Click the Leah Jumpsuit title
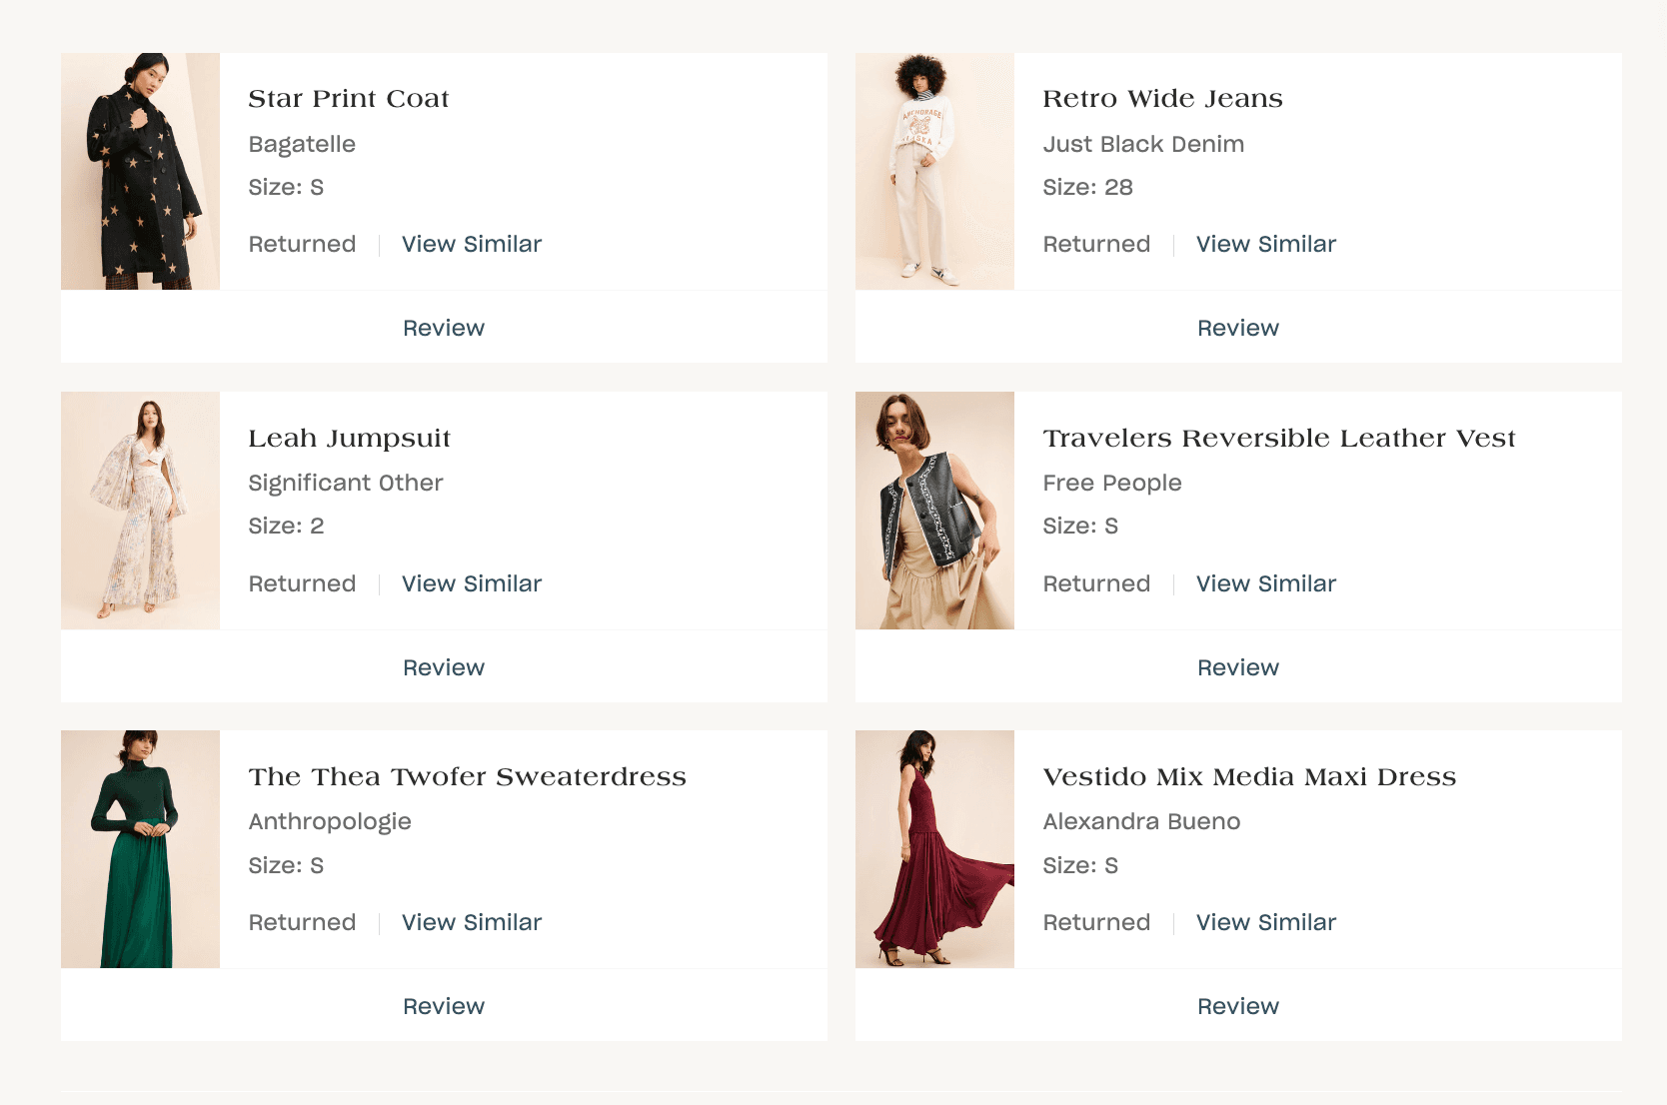The height and width of the screenshot is (1105, 1667). click(350, 438)
